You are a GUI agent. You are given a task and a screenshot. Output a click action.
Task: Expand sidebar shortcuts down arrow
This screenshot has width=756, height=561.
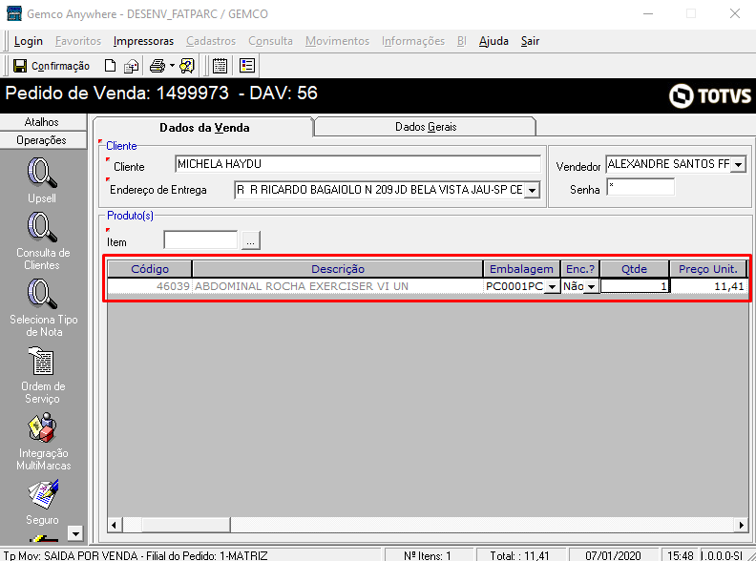coord(75,533)
